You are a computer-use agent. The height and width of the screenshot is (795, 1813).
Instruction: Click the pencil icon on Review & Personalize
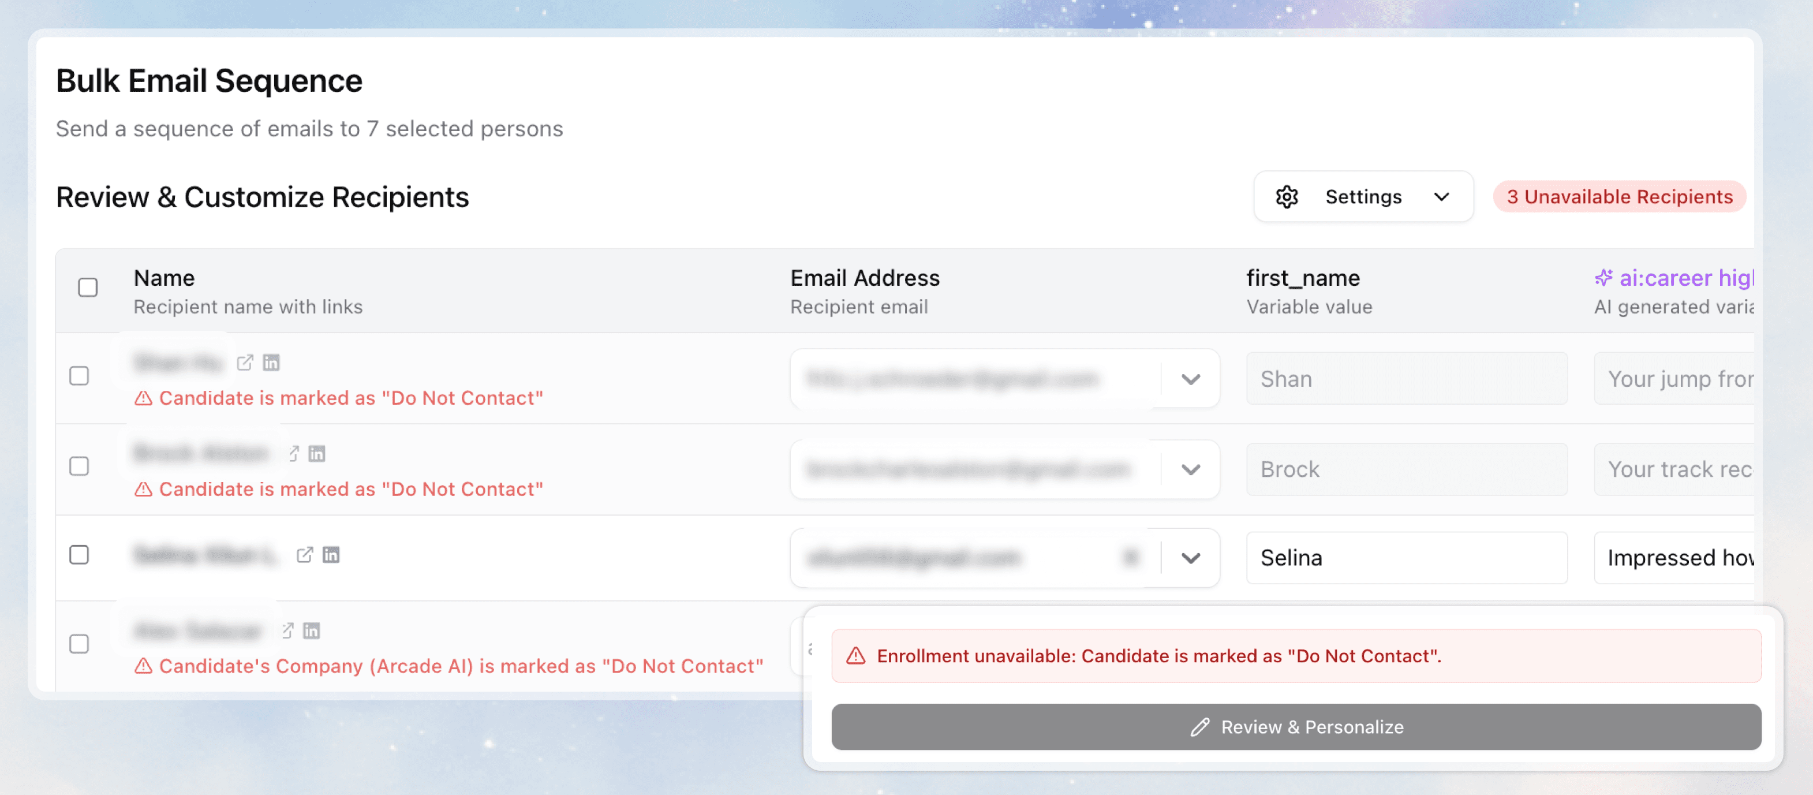[x=1199, y=727]
